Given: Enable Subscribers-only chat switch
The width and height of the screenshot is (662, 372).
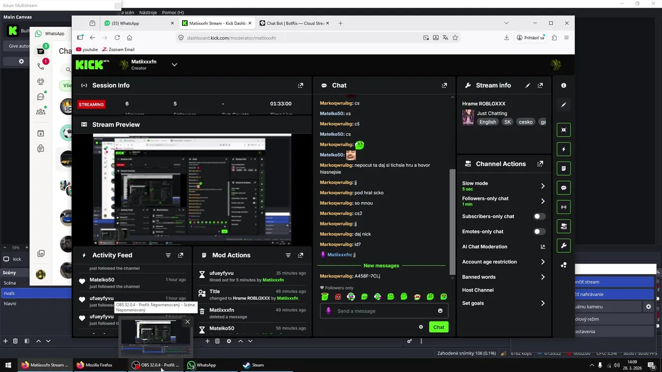Looking at the screenshot, I should [x=539, y=216].
